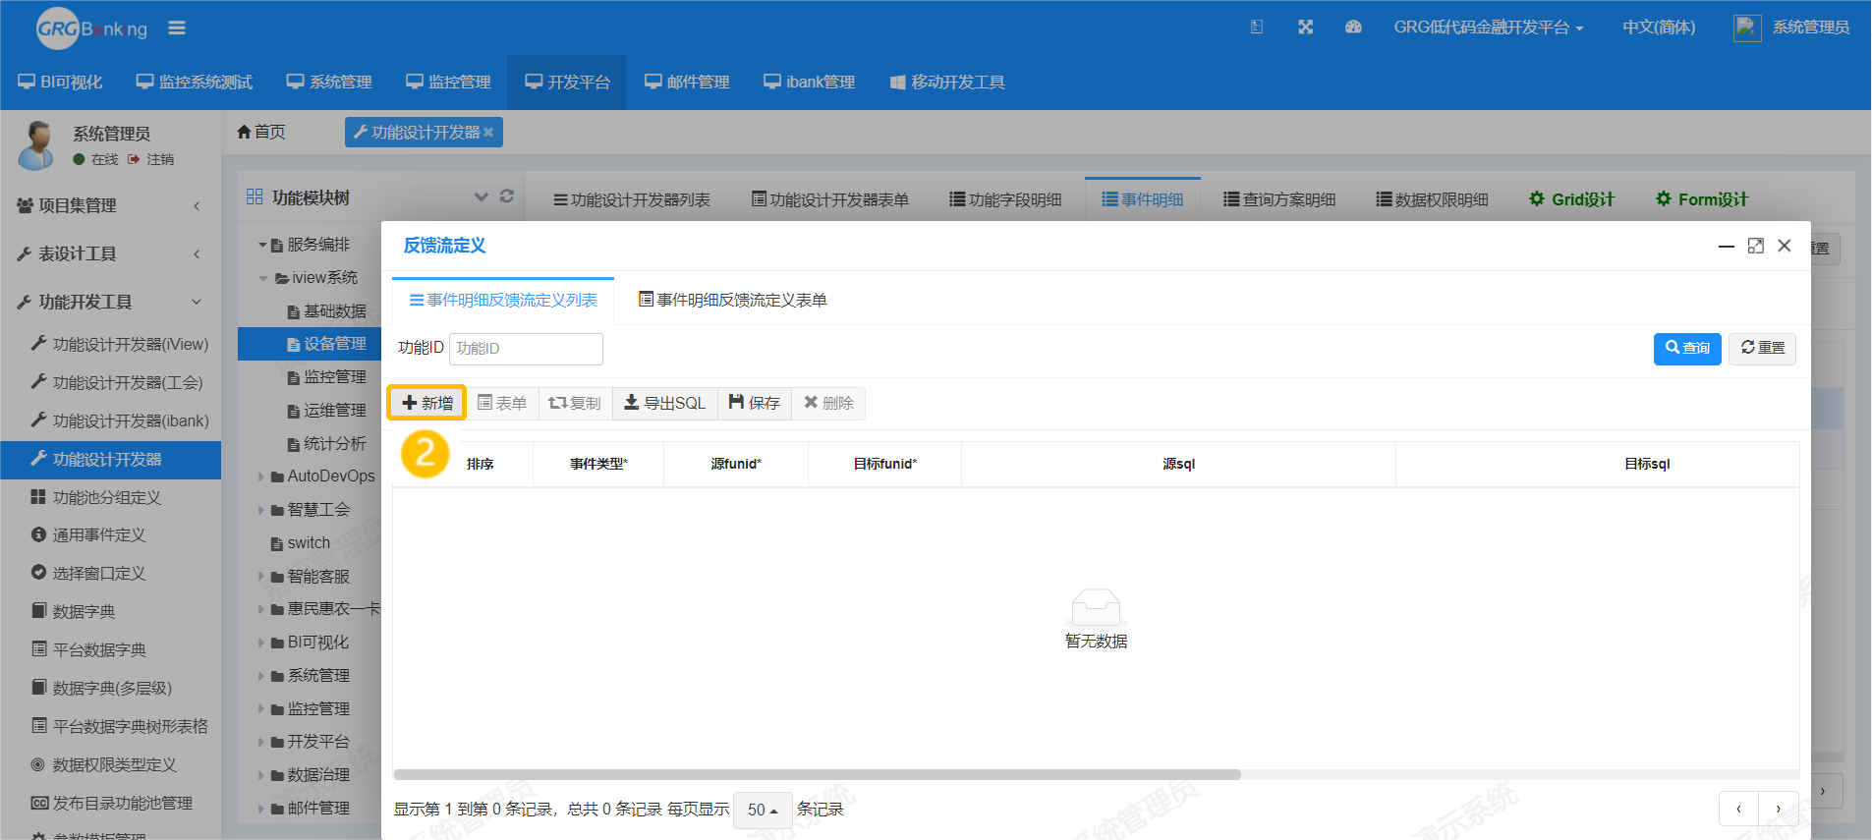Collapse the 功能开发工具 sidebar group
This screenshot has width=1872, height=840.
coord(110,302)
